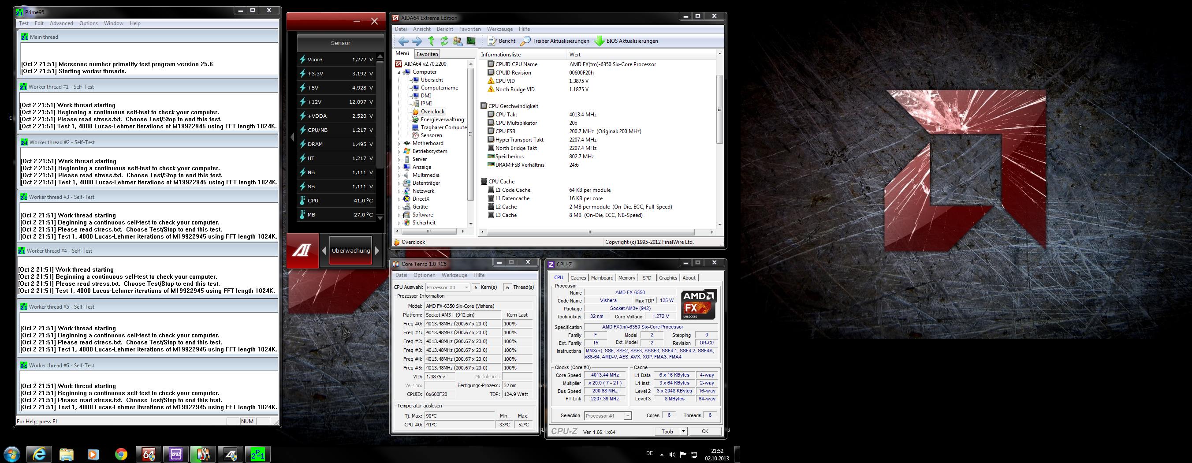
Task: Click BIOS Aktualisierungen in AIDA64 toolbar
Action: point(626,41)
